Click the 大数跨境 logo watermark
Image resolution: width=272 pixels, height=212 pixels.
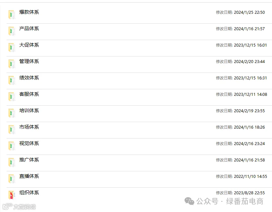(19, 207)
